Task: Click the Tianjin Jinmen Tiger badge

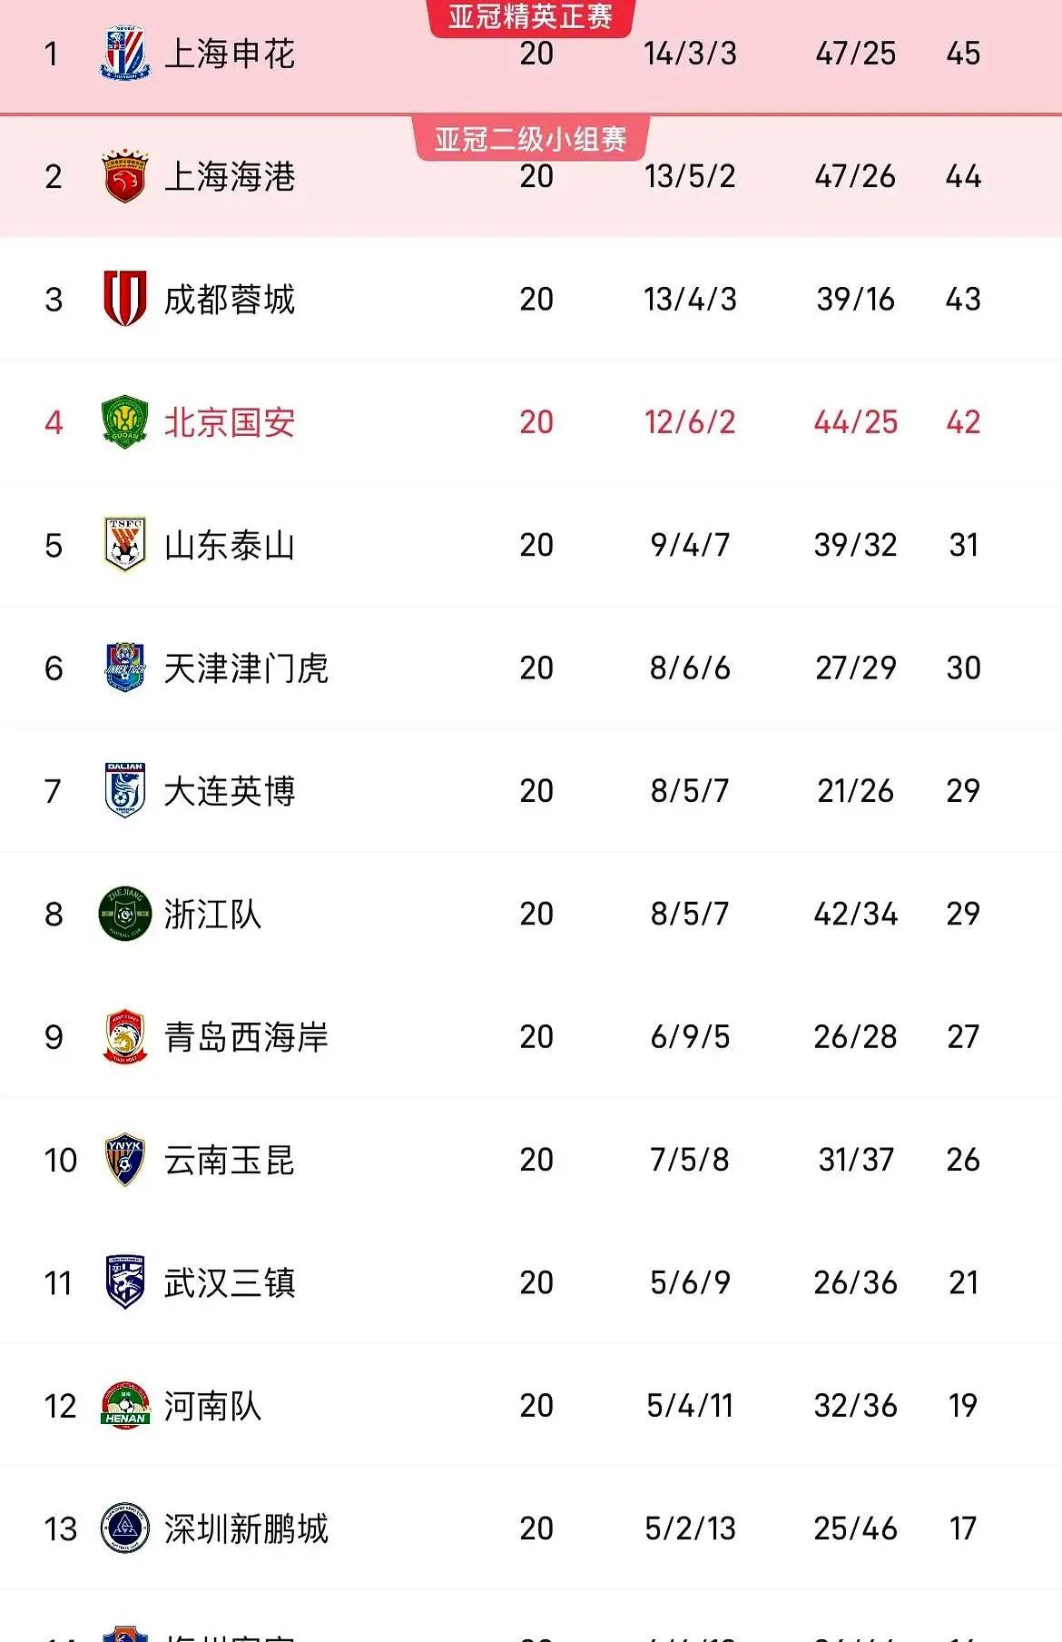Action: 124,668
